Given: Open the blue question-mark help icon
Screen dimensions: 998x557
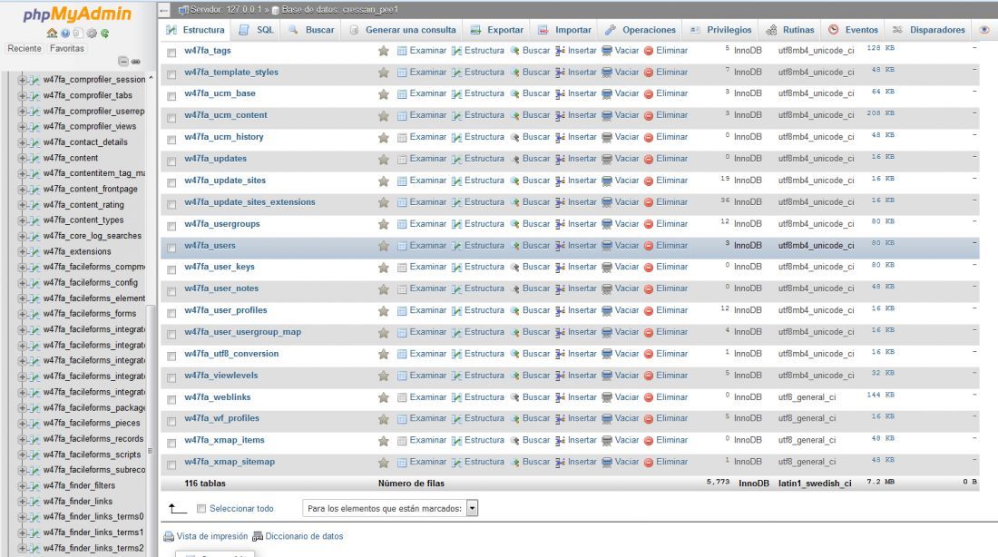Looking at the screenshot, I should (65, 33).
